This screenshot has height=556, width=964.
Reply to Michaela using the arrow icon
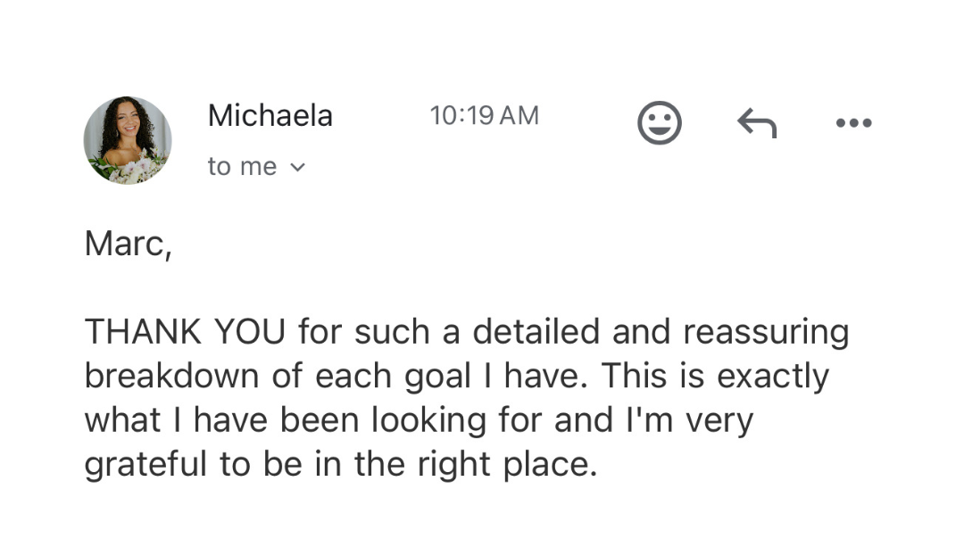point(757,123)
